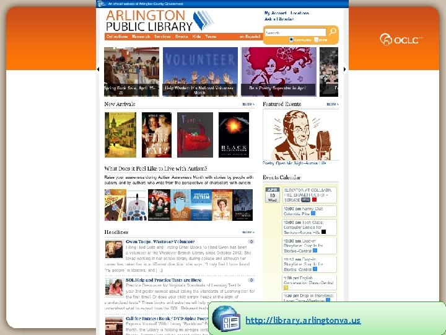Click the search magnifier icon
Viewport: 446px width, 335px height.
tap(332, 32)
